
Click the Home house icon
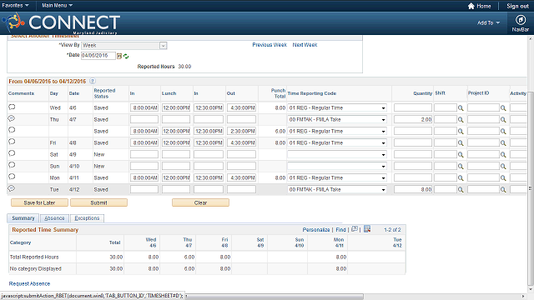(x=471, y=6)
